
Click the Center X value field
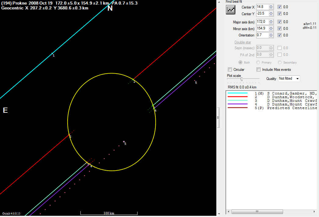[x=263, y=7]
